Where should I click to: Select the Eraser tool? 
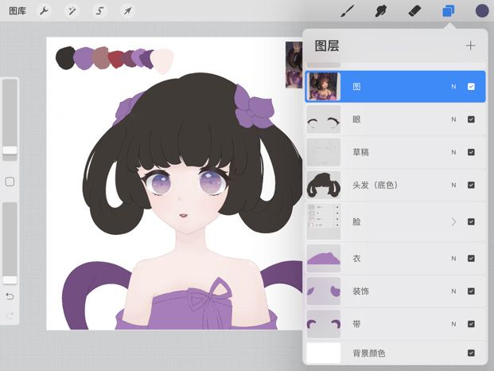(x=414, y=11)
